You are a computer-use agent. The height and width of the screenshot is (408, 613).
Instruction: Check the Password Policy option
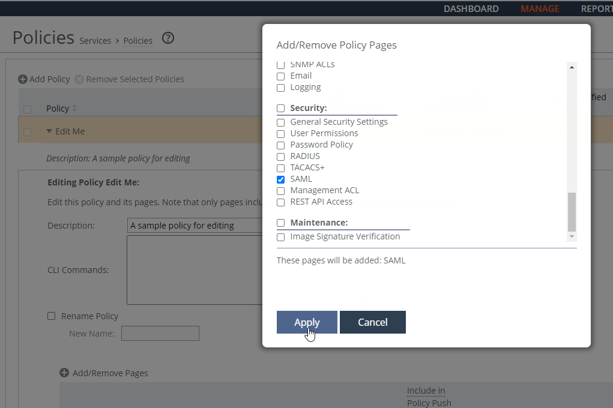tap(280, 145)
